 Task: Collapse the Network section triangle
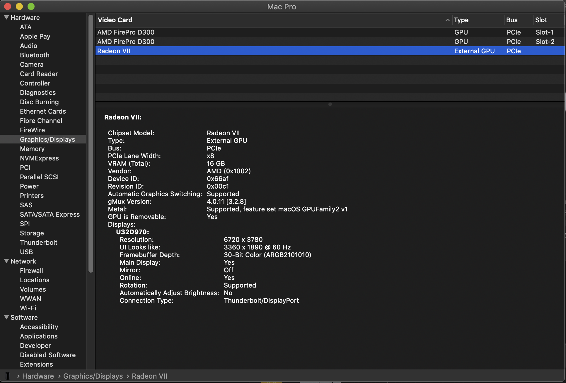(6, 261)
